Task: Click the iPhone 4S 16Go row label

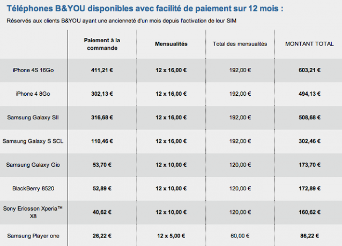Action: [x=33, y=70]
